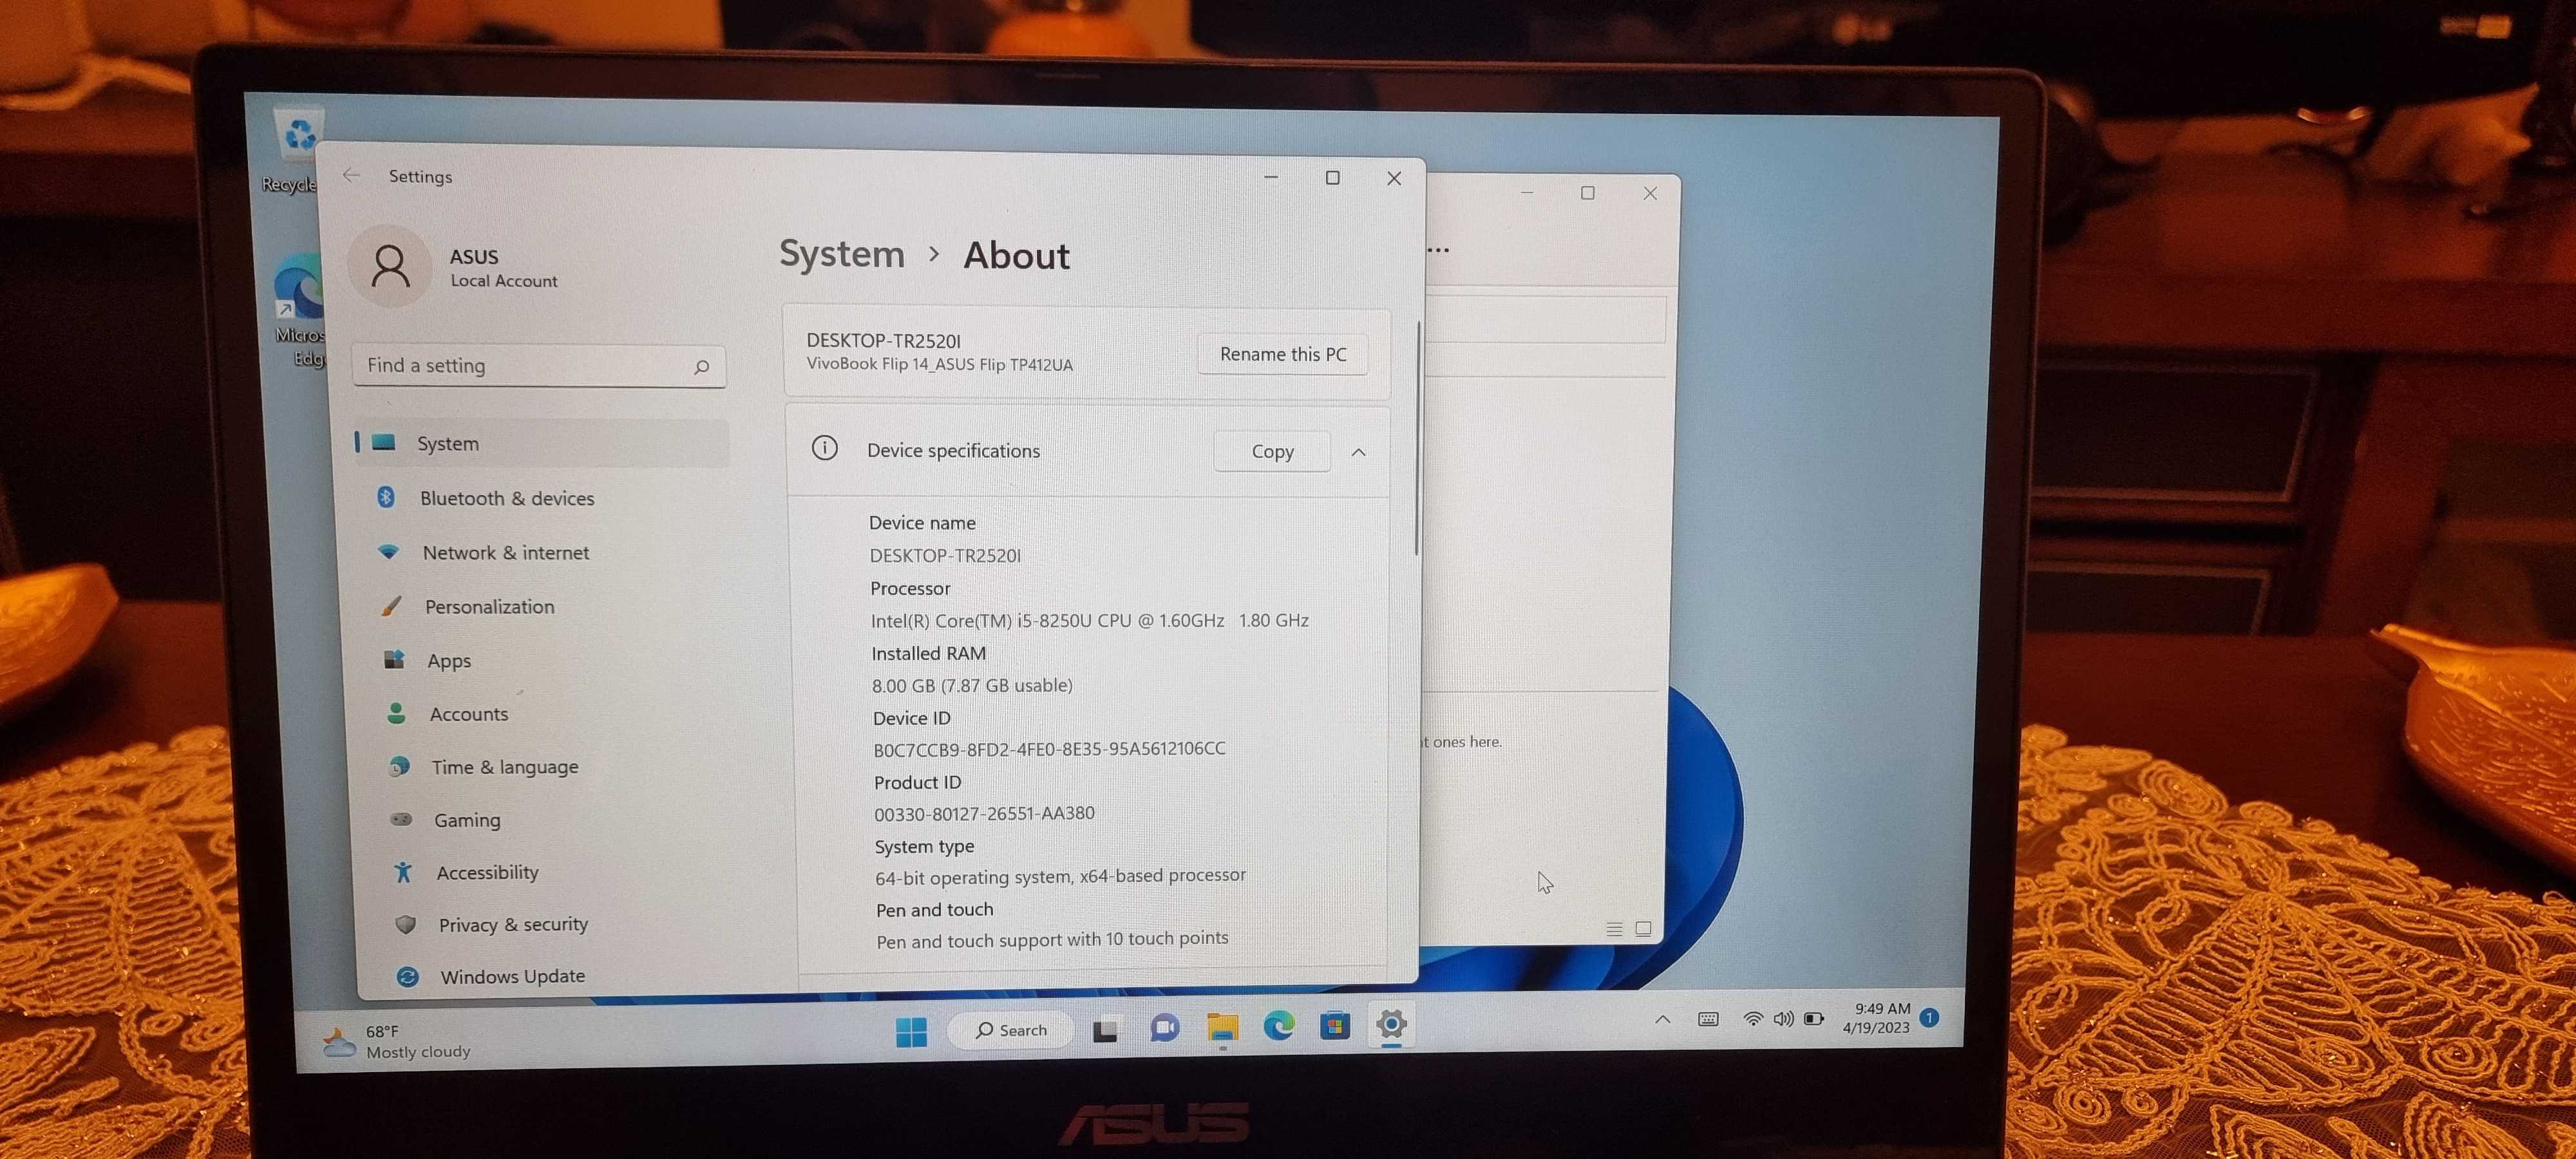This screenshot has height=1159, width=2576.
Task: Collapse the Device specifications section
Action: coord(1358,452)
